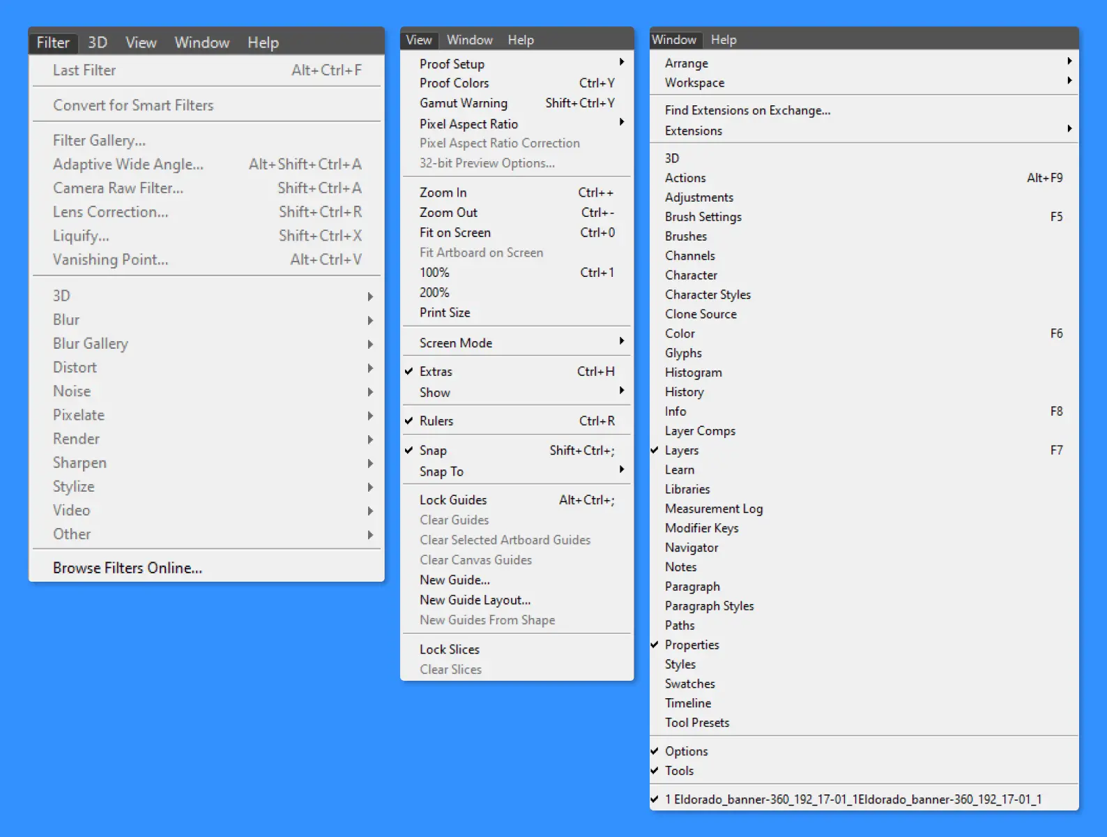The width and height of the screenshot is (1107, 837).
Task: Show the History panel
Action: (x=864, y=392)
